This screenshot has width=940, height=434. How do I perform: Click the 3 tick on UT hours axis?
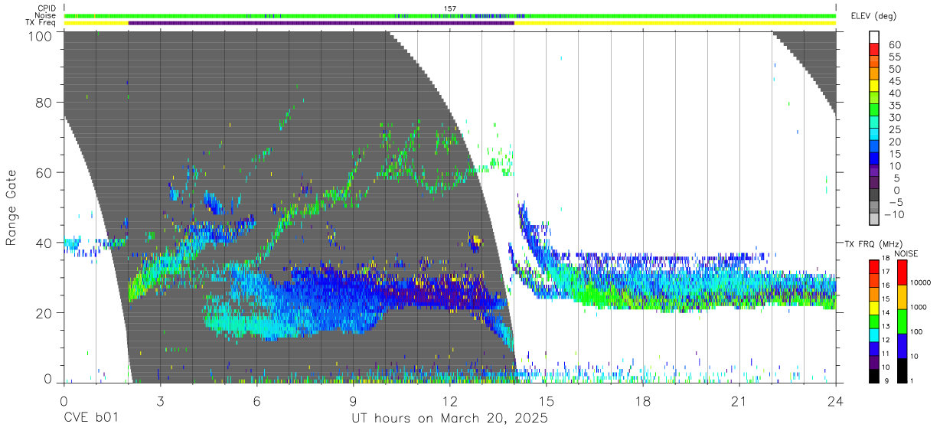160,402
